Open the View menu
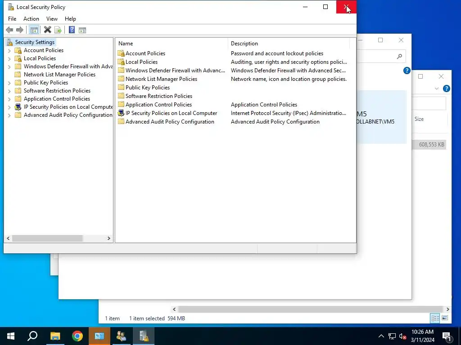 [52, 19]
